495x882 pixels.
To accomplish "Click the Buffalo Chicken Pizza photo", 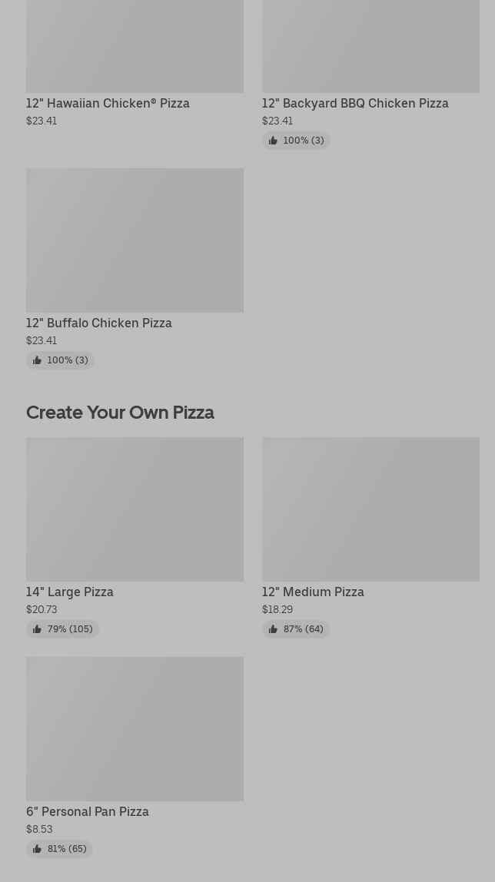I will pos(135,240).
